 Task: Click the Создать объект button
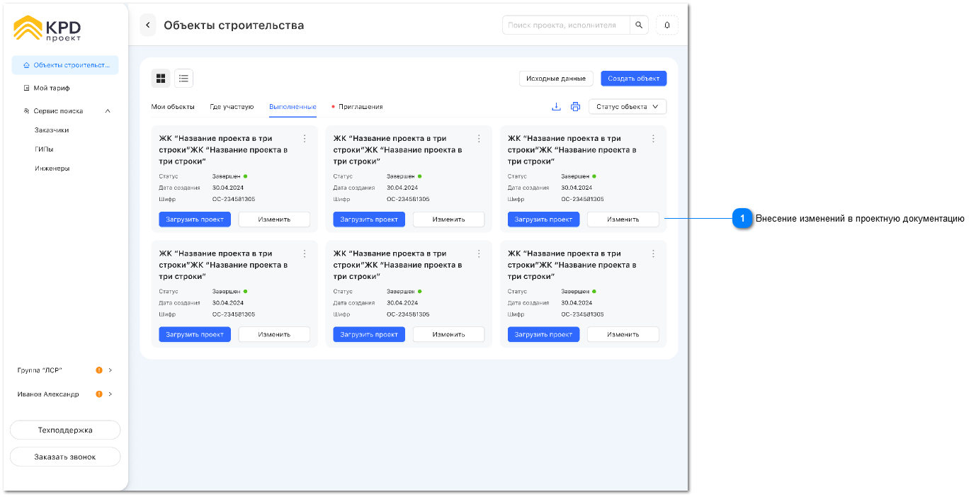pos(634,79)
